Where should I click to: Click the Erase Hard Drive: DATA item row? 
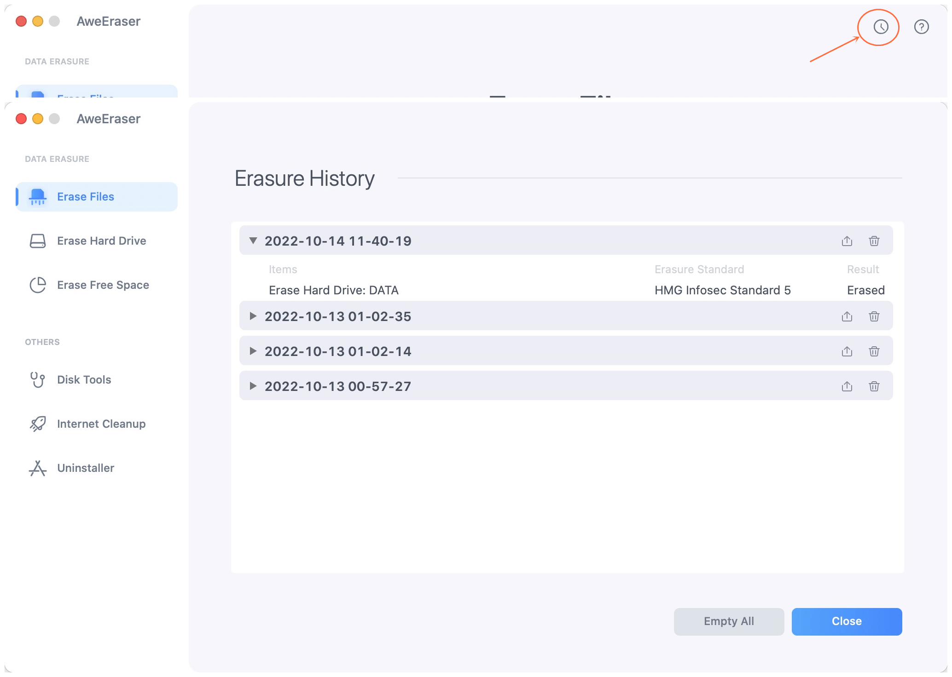(334, 290)
